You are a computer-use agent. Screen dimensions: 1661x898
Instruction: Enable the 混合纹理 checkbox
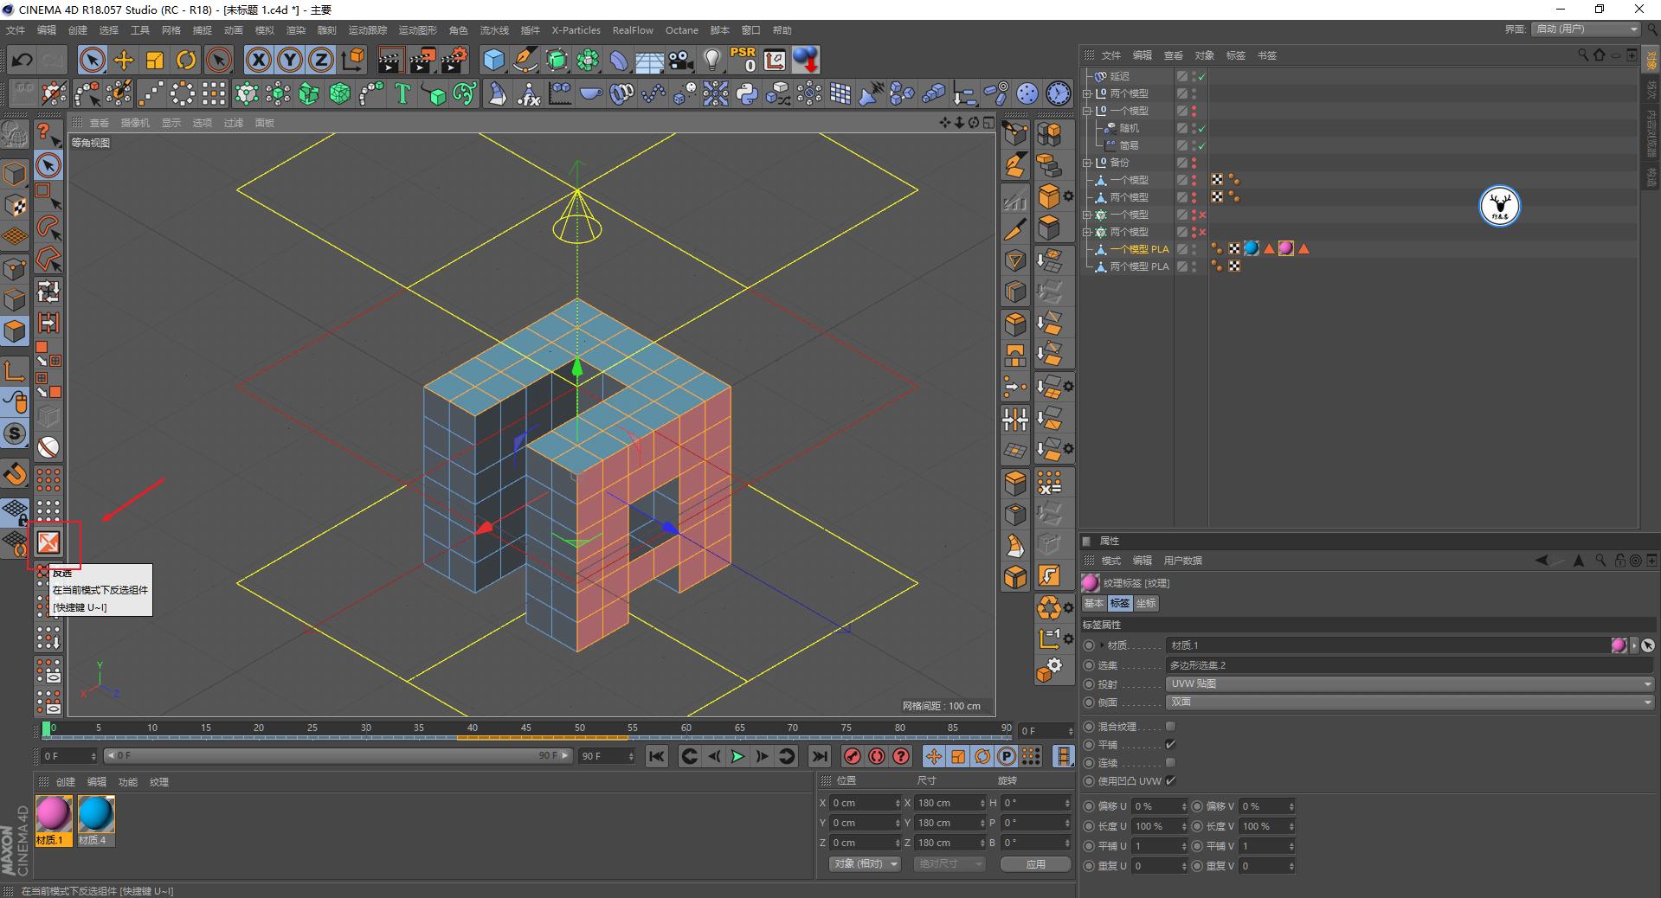[x=1170, y=727]
